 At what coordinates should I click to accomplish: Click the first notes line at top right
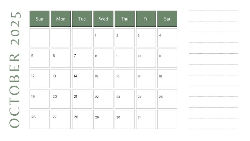pyautogui.click(x=213, y=11)
